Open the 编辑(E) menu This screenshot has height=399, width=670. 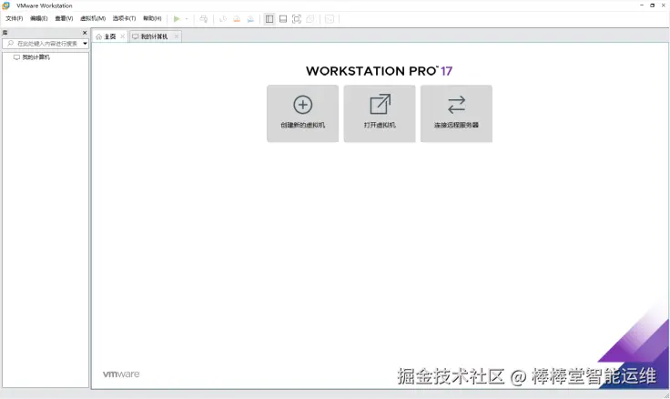(38, 18)
